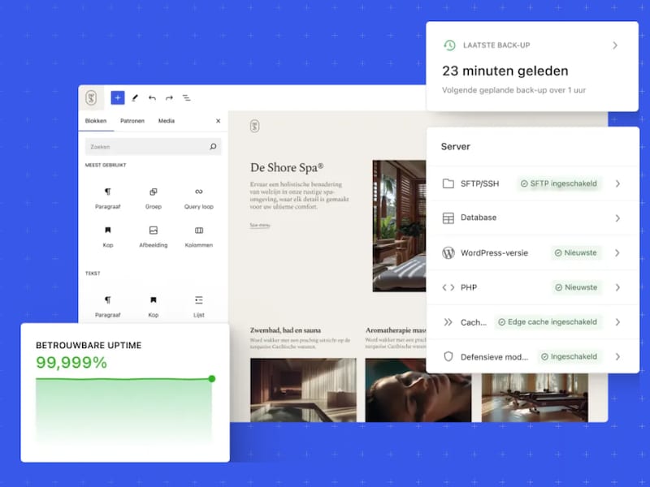
Task: Insert the Lijst block
Action: click(199, 307)
